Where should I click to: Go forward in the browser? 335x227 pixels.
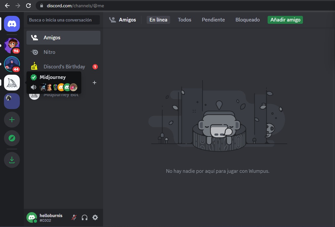(x=18, y=6)
